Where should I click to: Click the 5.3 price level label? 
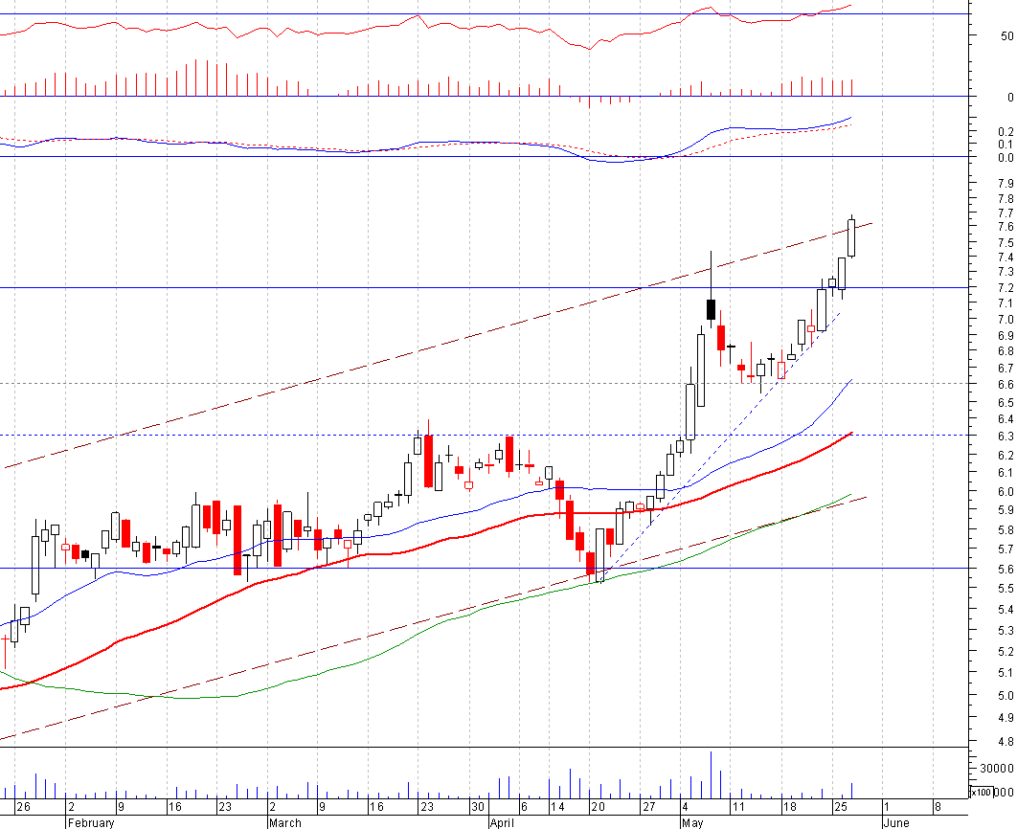click(1006, 630)
